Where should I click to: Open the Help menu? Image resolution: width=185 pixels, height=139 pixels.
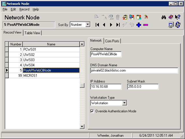coord(36,9)
